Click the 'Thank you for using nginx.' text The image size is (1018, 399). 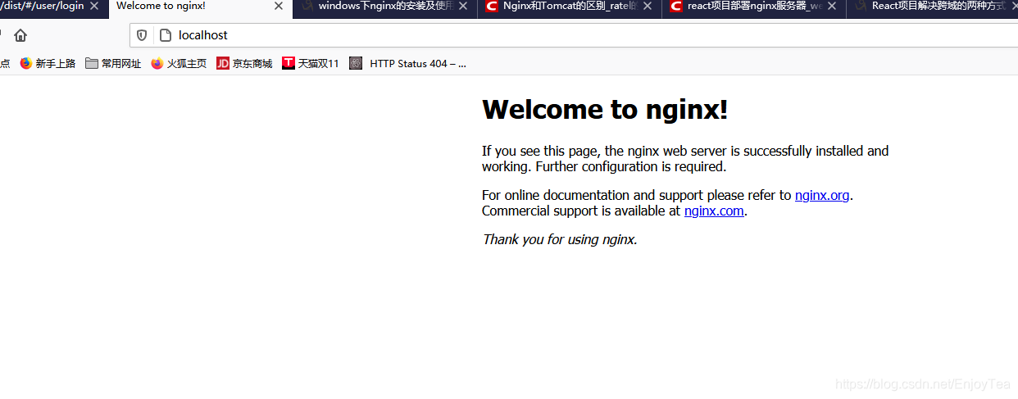tap(560, 239)
